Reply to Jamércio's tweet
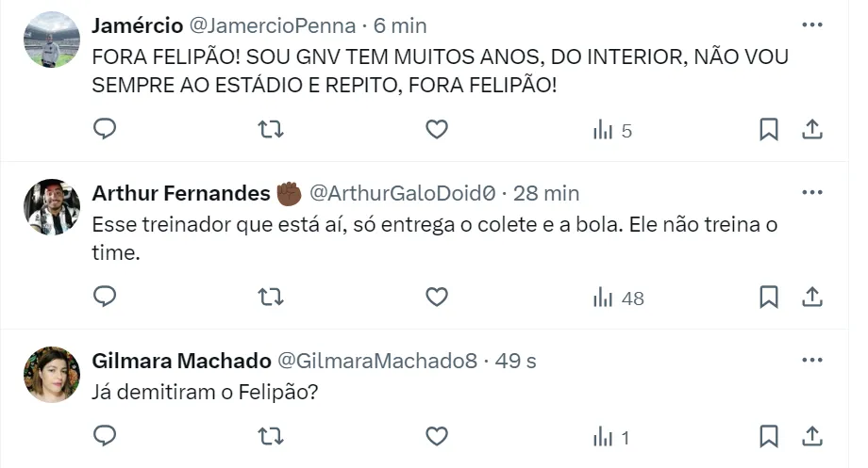Screen dimensions: 868x468 (x=105, y=130)
